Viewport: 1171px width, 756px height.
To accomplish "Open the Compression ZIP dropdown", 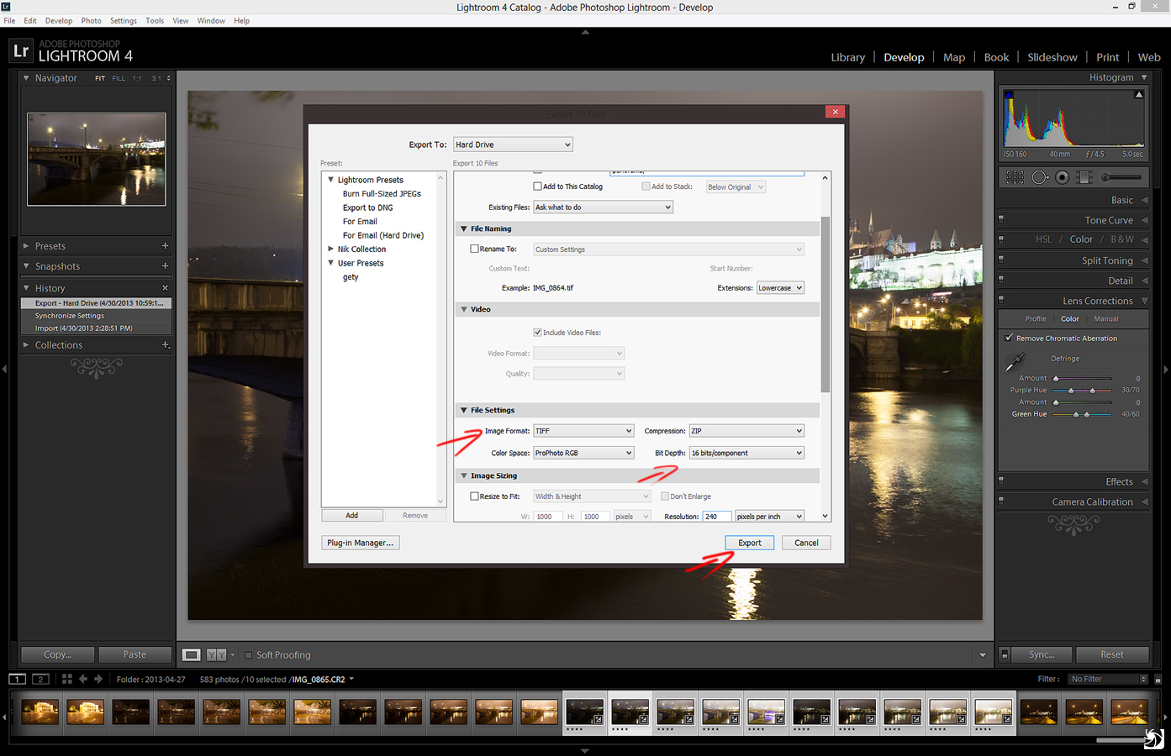I will click(x=746, y=431).
